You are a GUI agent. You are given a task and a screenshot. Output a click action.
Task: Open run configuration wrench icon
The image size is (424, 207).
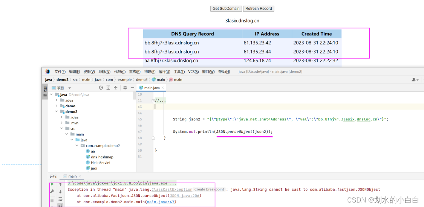52,192
